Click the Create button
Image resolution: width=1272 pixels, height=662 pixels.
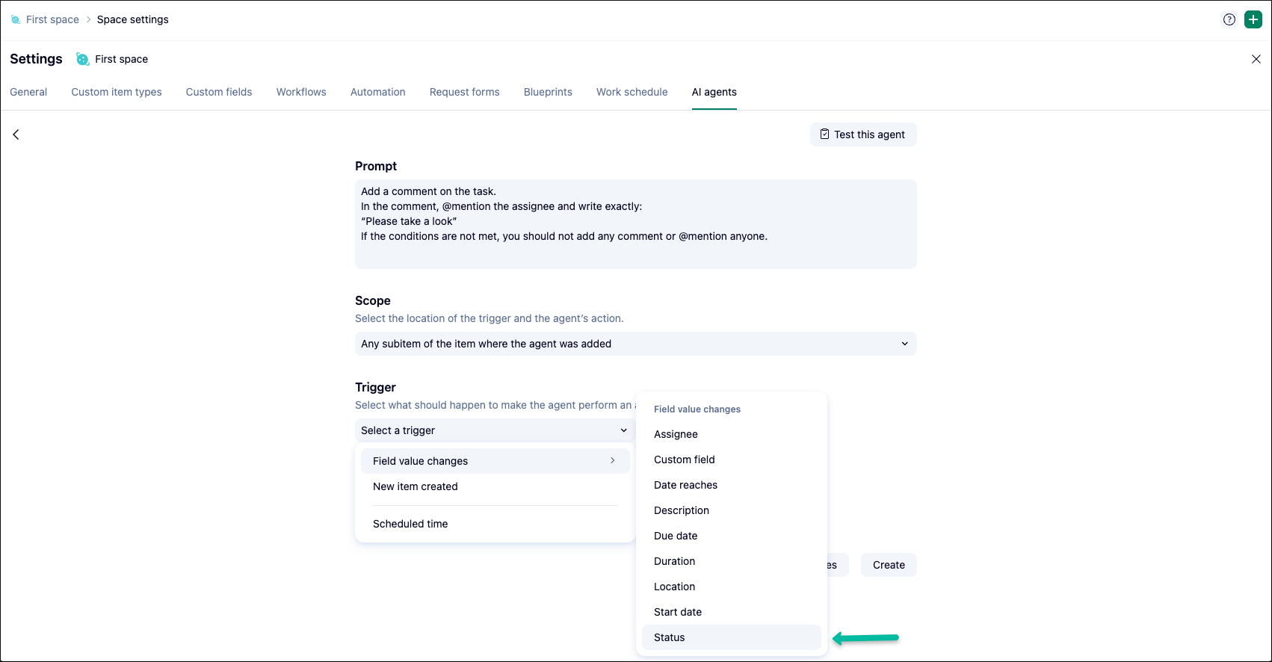(888, 565)
